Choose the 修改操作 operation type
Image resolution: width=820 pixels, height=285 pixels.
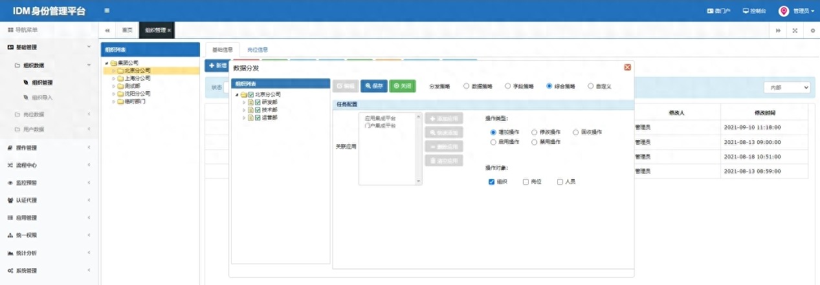[534, 132]
